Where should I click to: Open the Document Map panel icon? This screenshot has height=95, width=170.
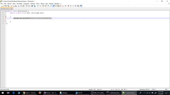(x=58, y=6)
